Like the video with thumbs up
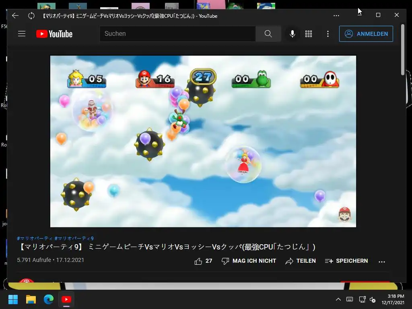Screen dimensions: 412x309 pos(203,261)
